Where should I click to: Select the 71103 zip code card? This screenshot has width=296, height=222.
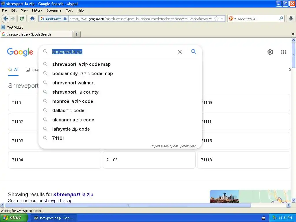click(23, 141)
